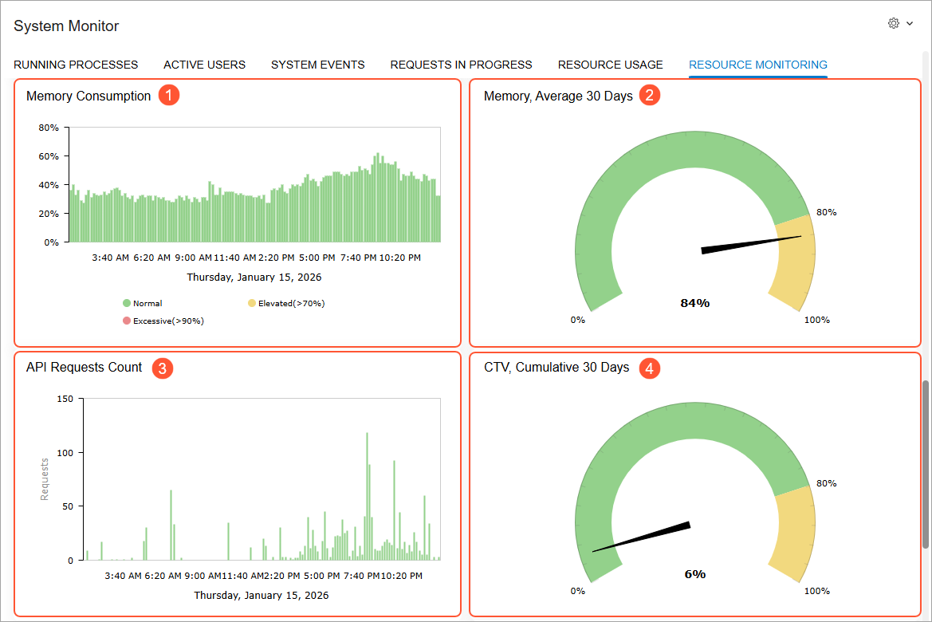Open the Resource Usage tab
The height and width of the screenshot is (622, 932).
coord(610,65)
